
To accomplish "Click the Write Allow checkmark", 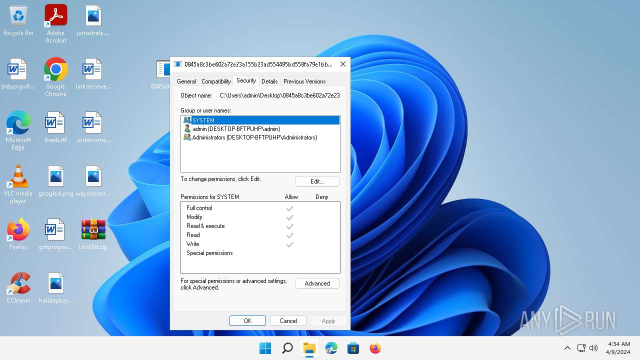I will click(289, 244).
